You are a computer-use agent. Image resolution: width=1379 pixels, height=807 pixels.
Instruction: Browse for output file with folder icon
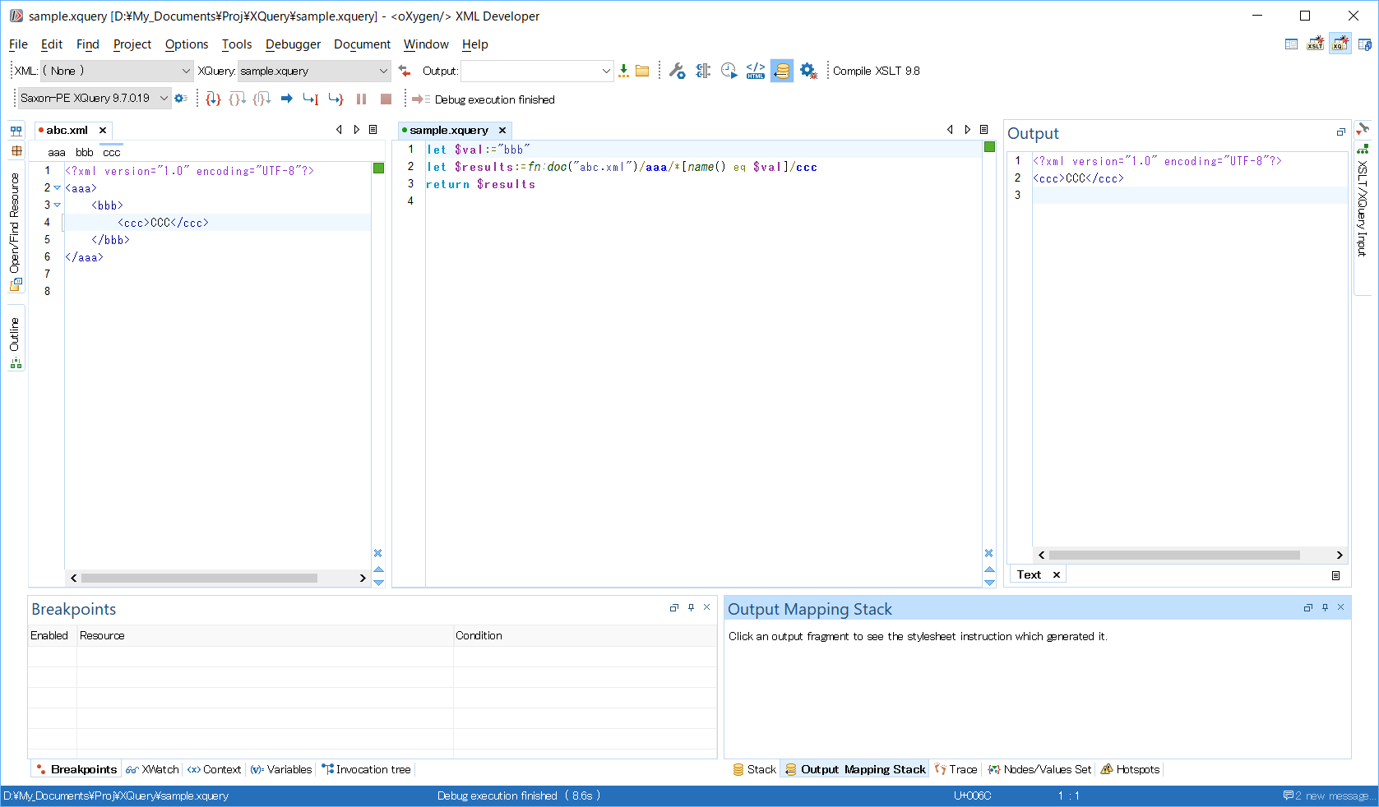coord(642,71)
